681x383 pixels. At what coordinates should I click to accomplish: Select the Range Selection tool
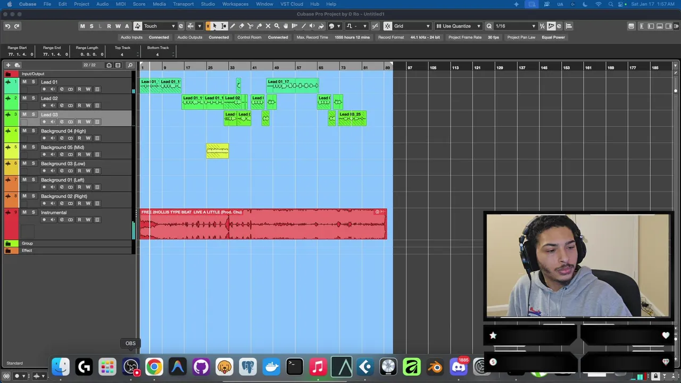(x=224, y=26)
